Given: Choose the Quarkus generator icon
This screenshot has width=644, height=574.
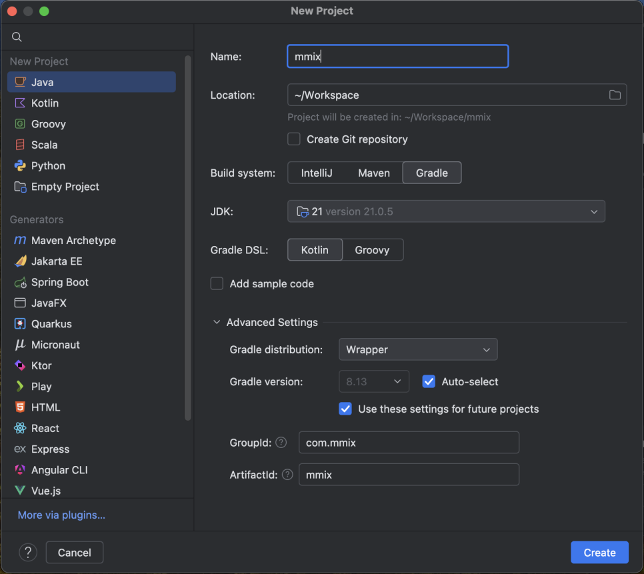Looking at the screenshot, I should coord(20,323).
